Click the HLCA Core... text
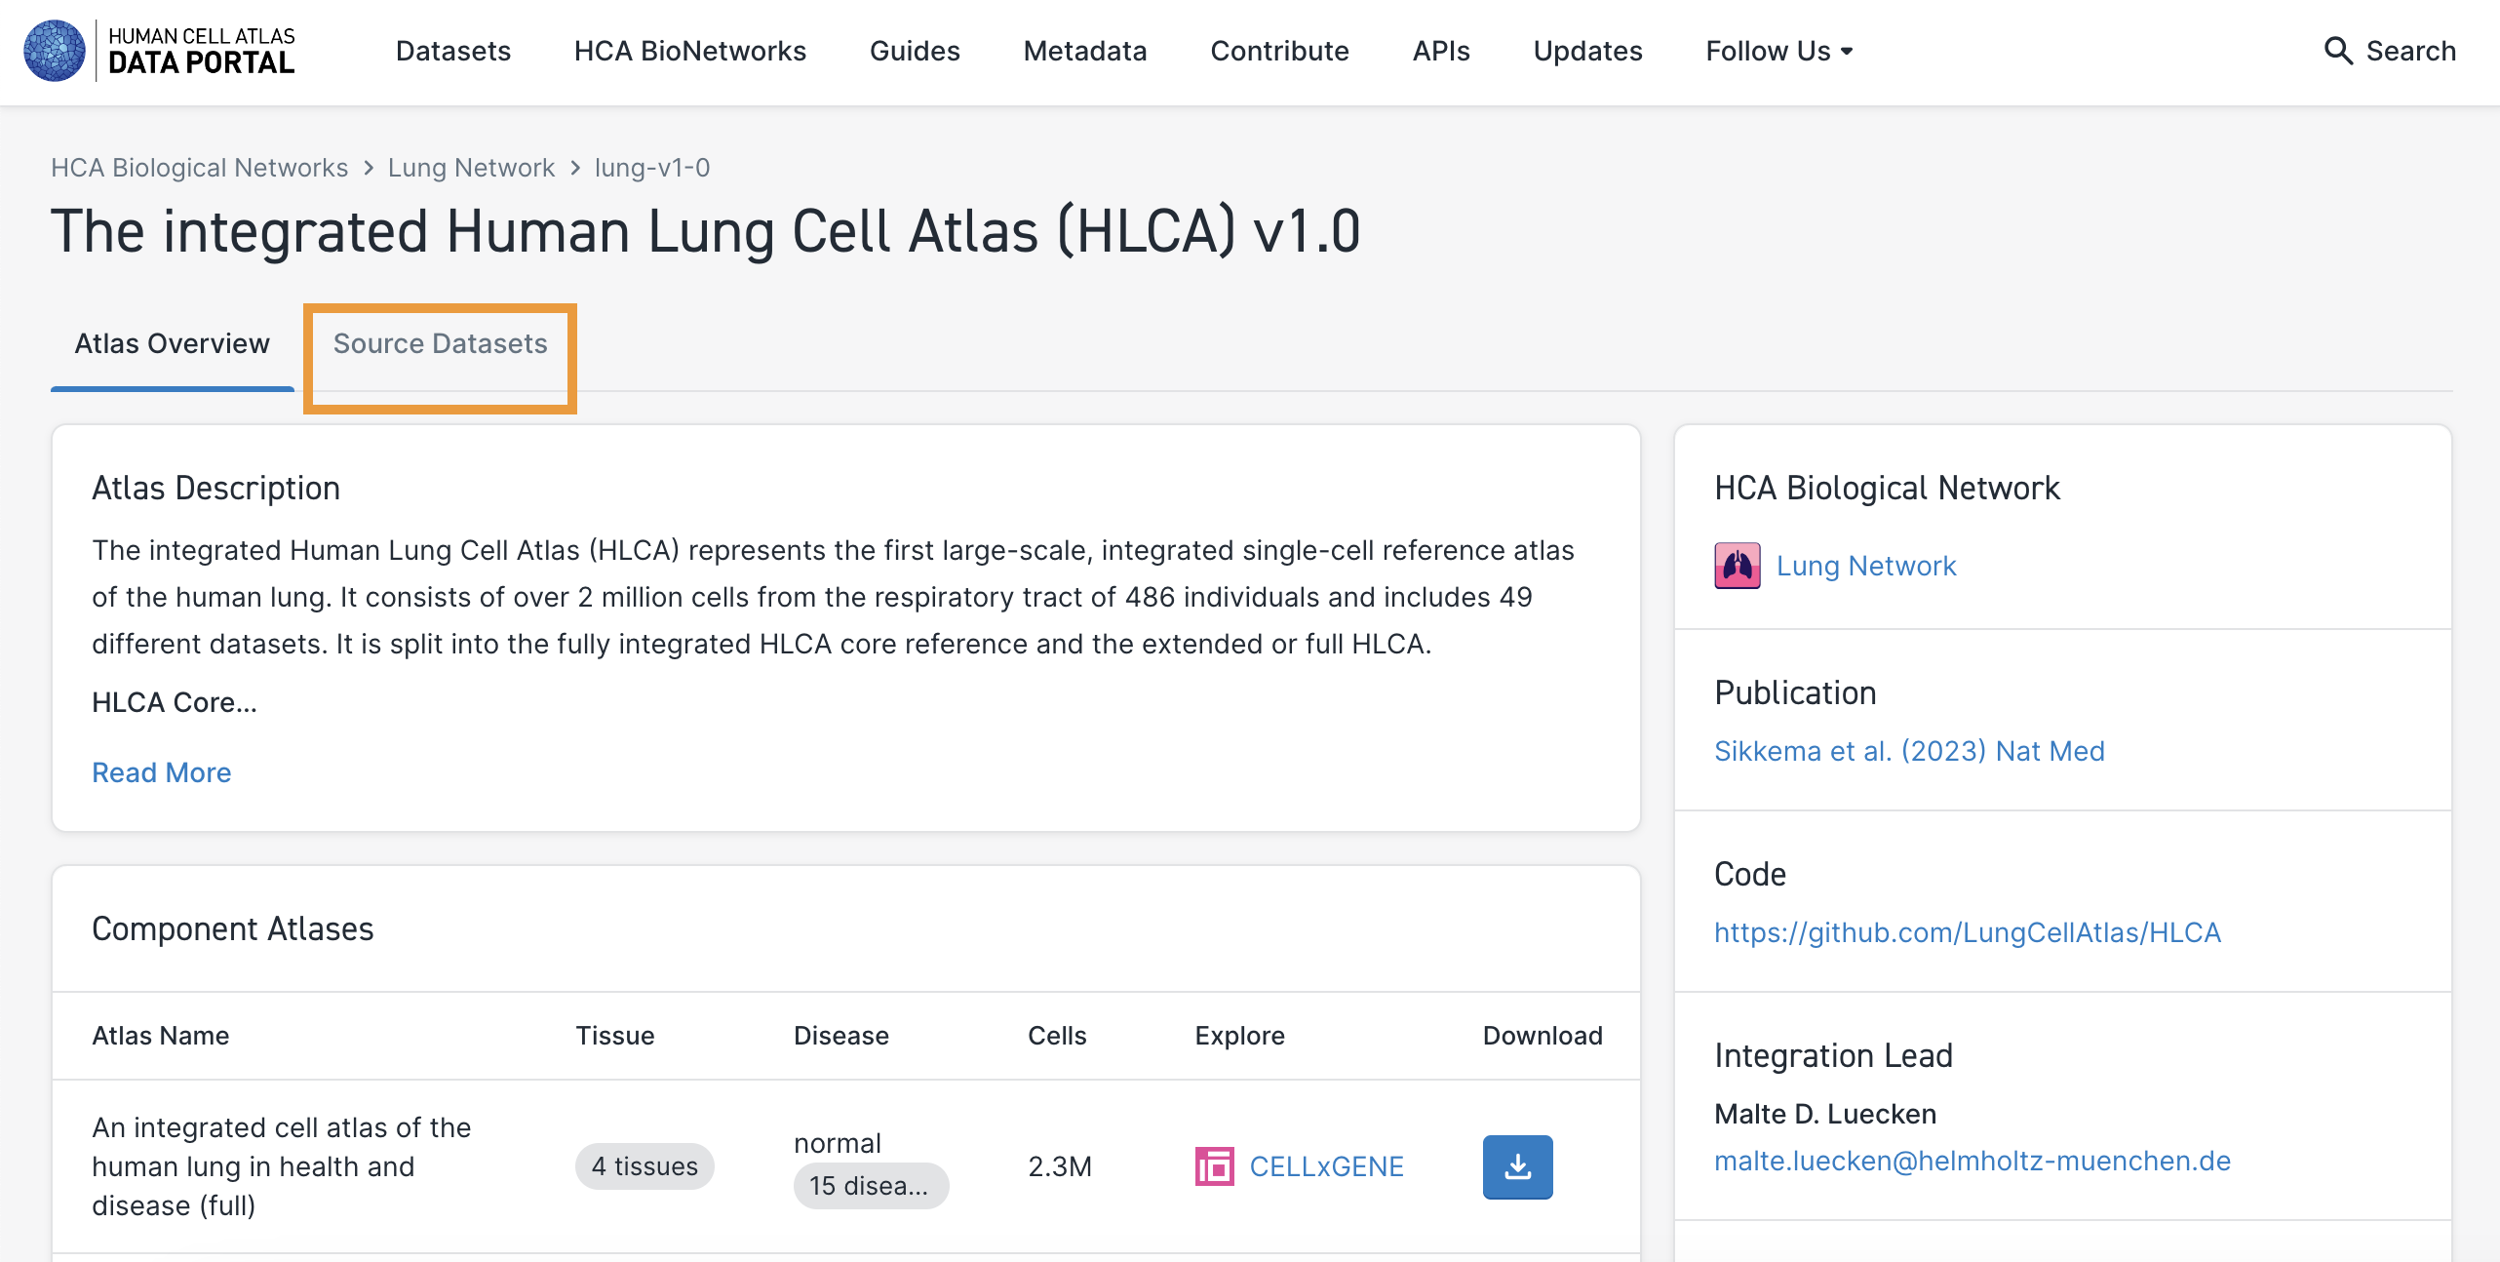The image size is (2500, 1262). (x=175, y=702)
